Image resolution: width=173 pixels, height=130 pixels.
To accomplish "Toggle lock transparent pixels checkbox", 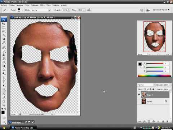I will [145, 89].
